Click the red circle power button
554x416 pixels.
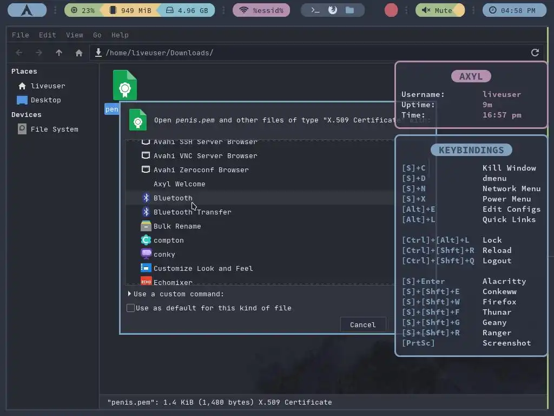(x=391, y=10)
